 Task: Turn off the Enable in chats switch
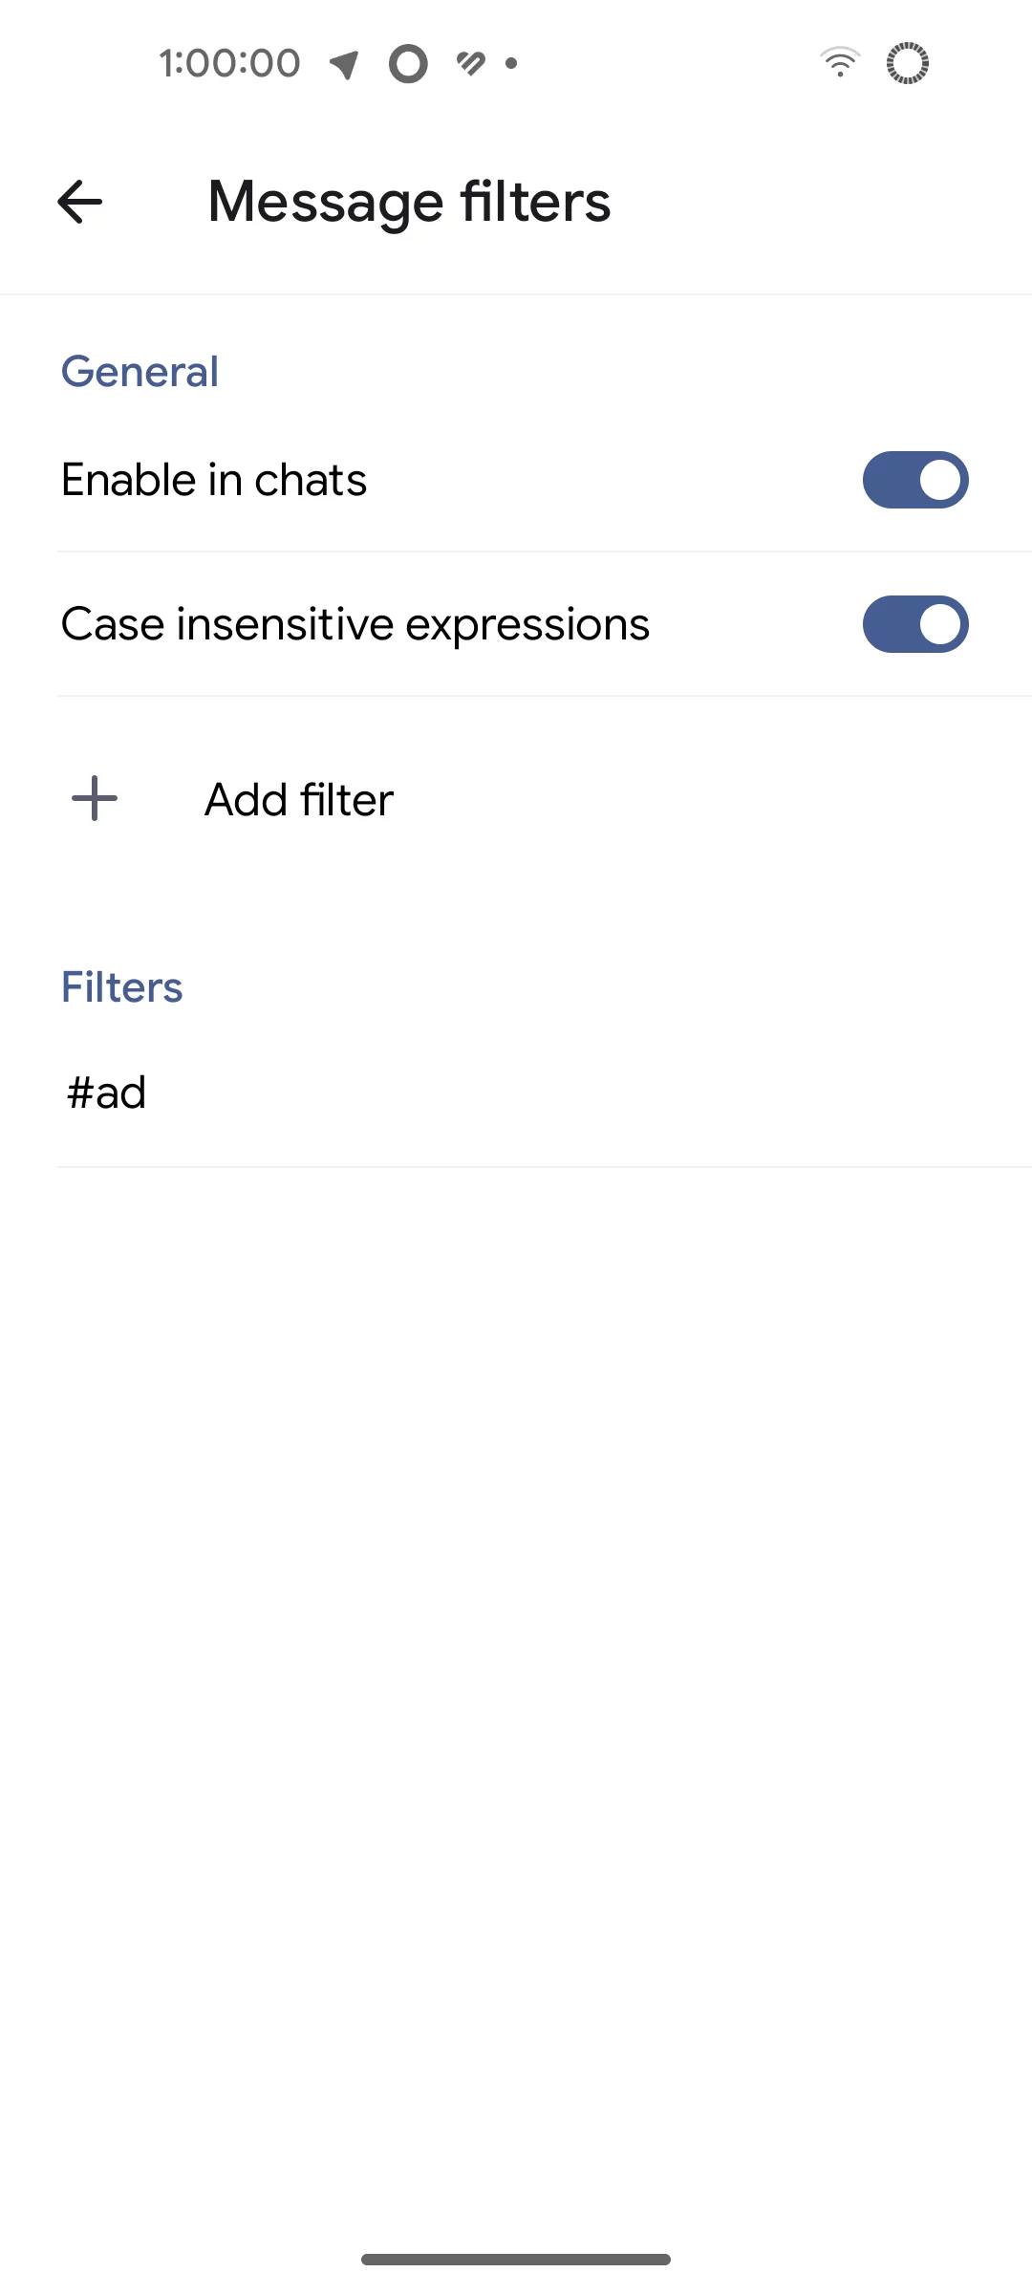click(915, 480)
